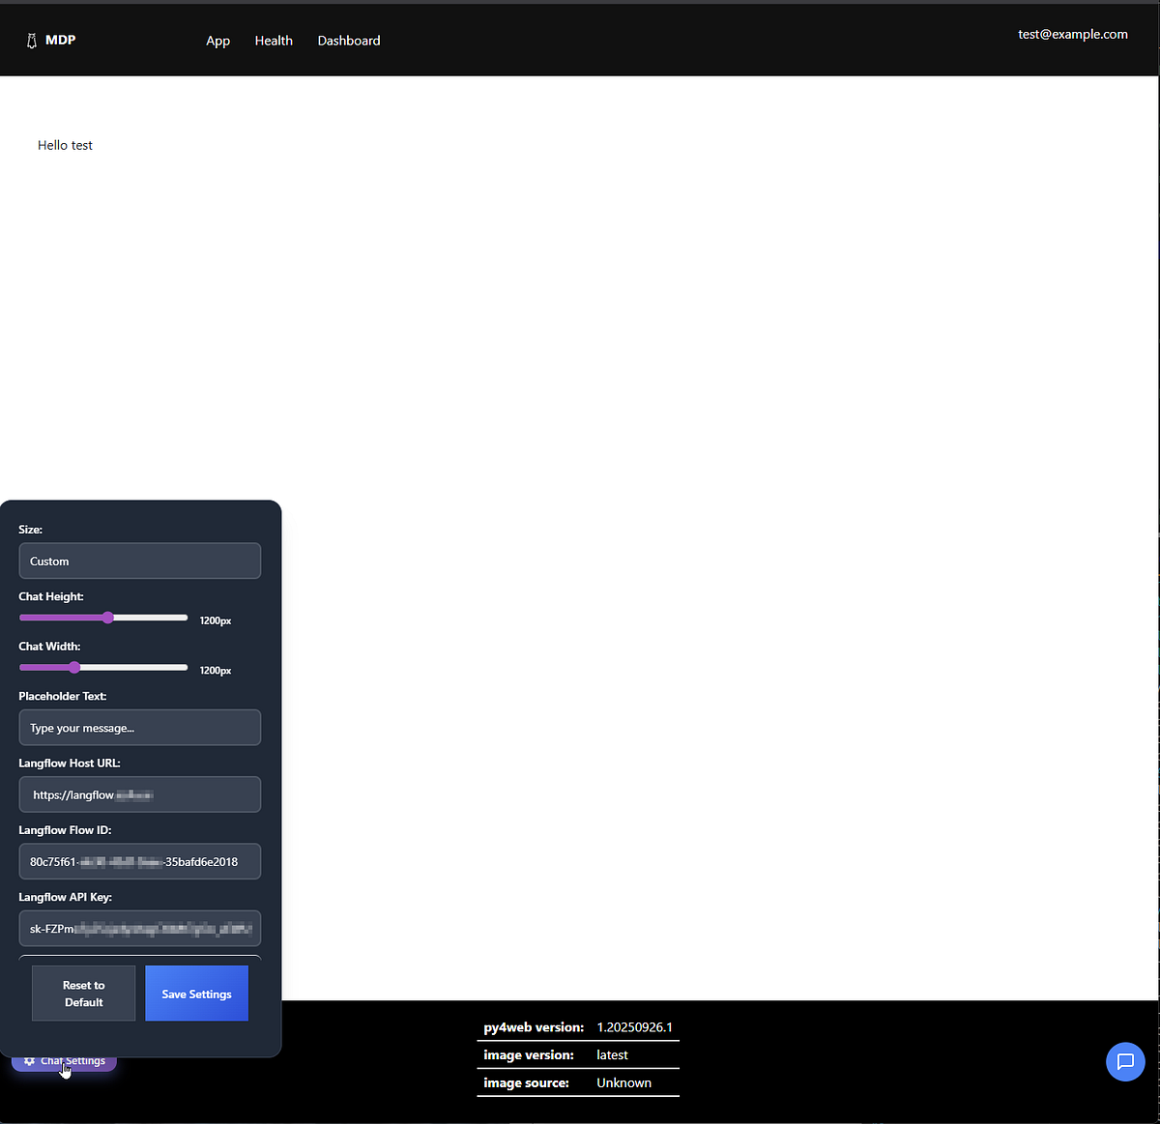Click the Chat Width slider handle
Image resolution: width=1160 pixels, height=1124 pixels.
pos(74,668)
